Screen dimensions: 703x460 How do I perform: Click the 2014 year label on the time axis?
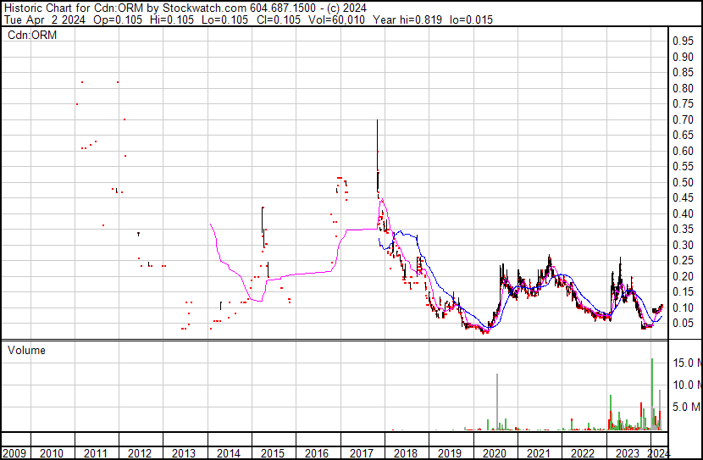(228, 453)
